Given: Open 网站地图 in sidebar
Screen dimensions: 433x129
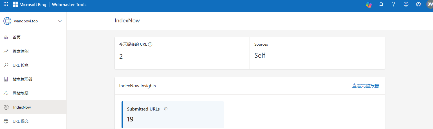Looking at the screenshot, I should click(21, 93).
